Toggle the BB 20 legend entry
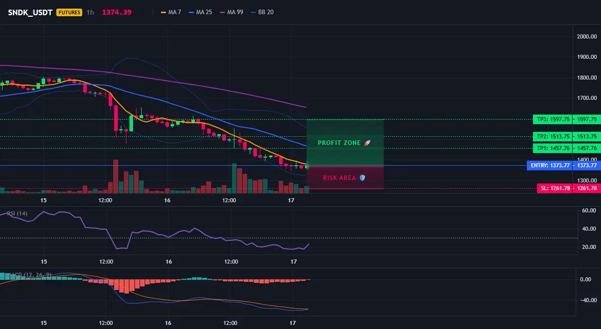601x329 pixels. tap(262, 12)
